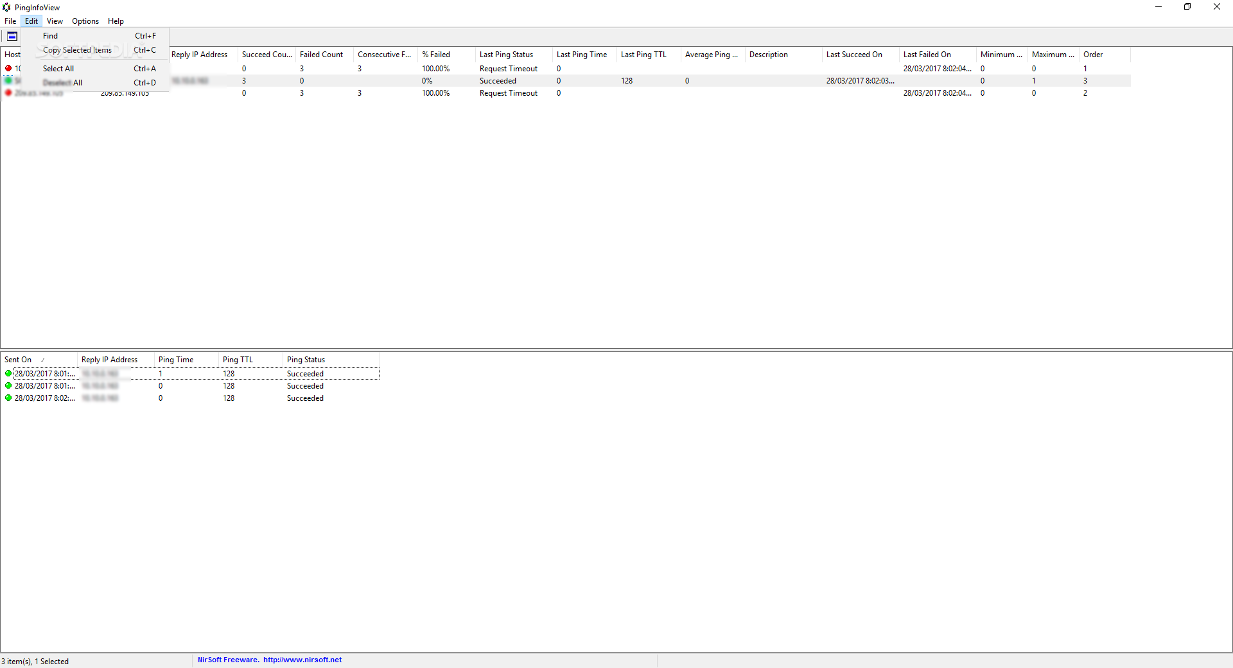Image resolution: width=1233 pixels, height=668 pixels.
Task: Sort by Last Succeed On column
Action: coord(861,55)
